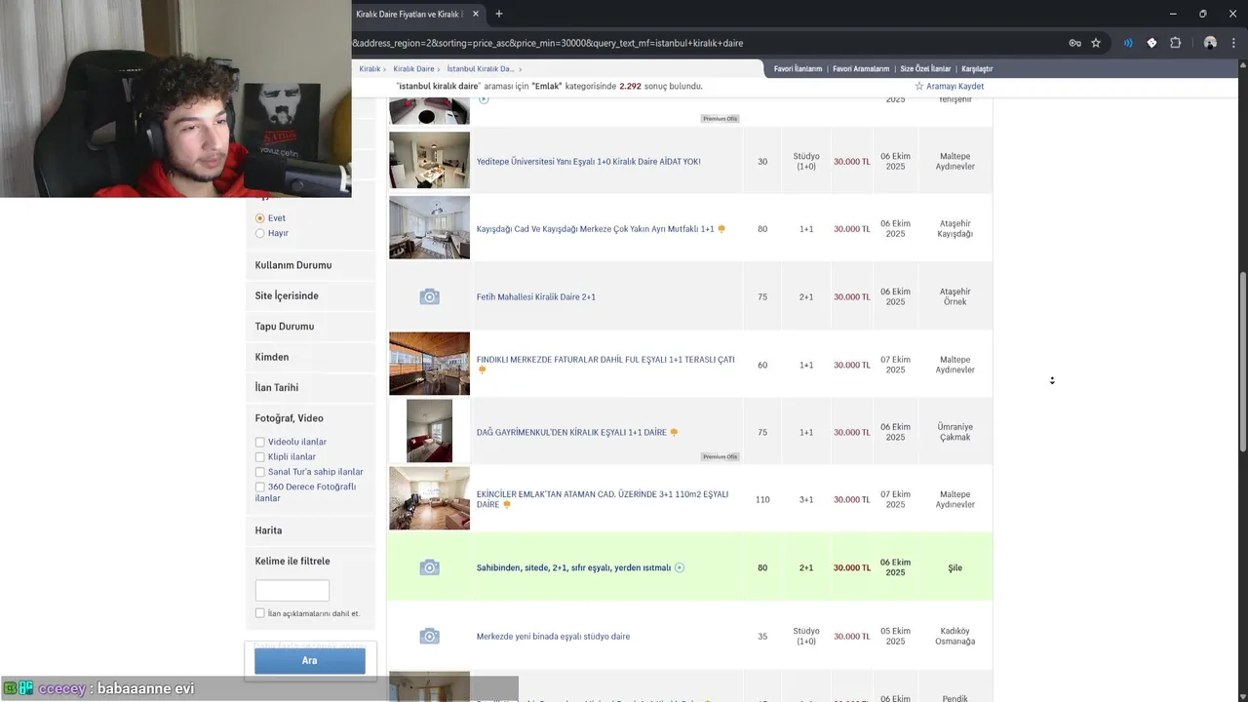This screenshot has width=1248, height=702.
Task: Click the yellow badge icon under the FINDIKLI MERKEZDE listing
Action: click(482, 370)
